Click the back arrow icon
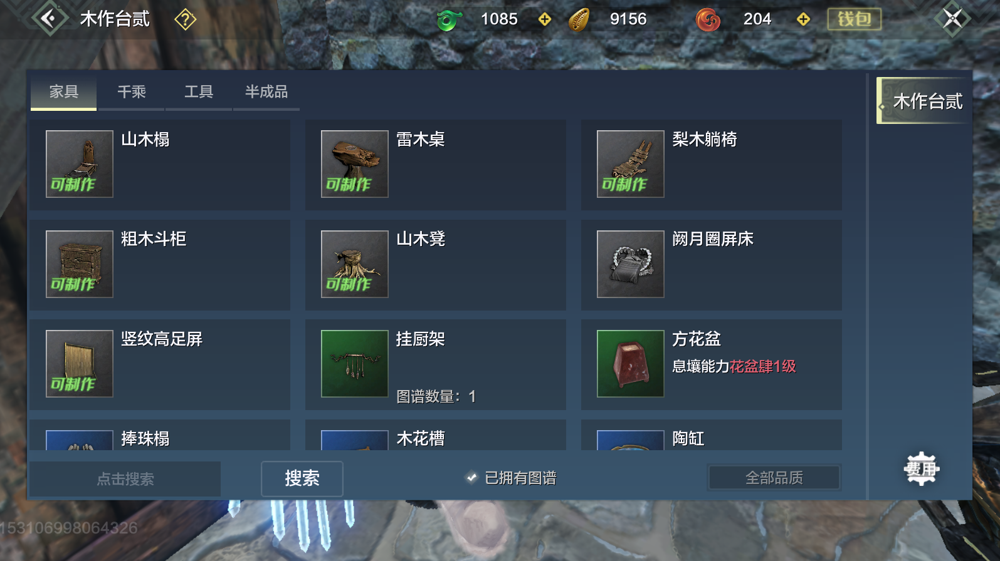The width and height of the screenshot is (1000, 561). (x=50, y=18)
